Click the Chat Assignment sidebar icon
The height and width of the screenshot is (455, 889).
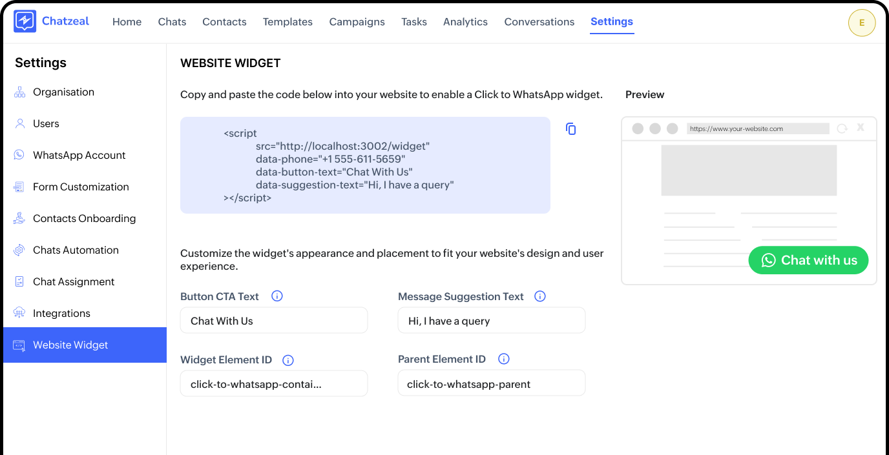[x=19, y=282]
